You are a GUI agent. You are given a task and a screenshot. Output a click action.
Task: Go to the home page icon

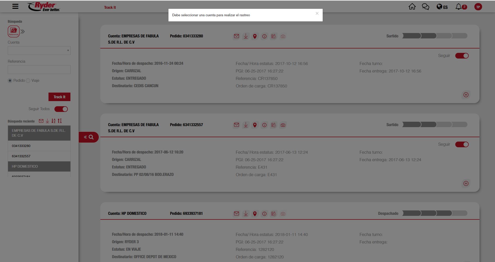tap(412, 7)
